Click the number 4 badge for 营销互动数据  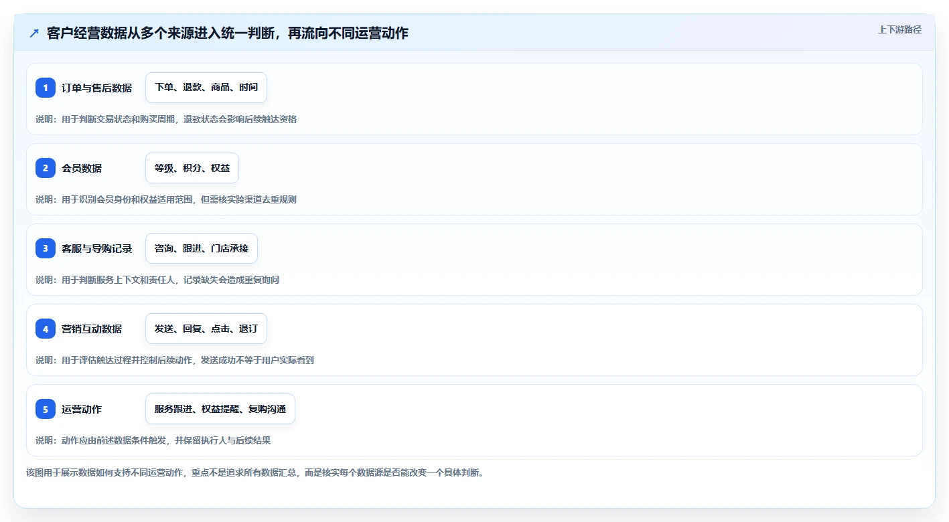46,329
